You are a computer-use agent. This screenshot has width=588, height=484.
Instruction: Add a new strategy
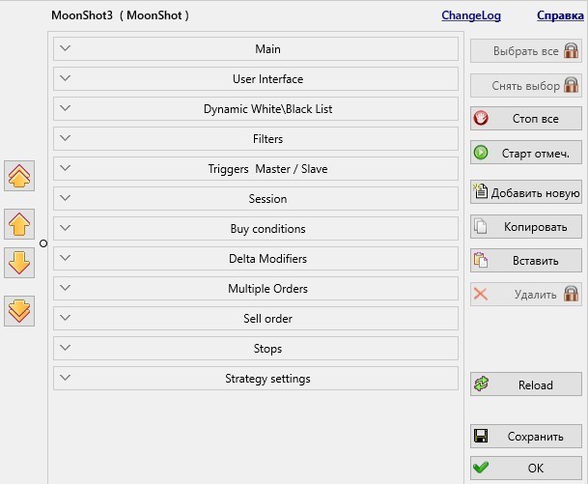pyautogui.click(x=526, y=192)
